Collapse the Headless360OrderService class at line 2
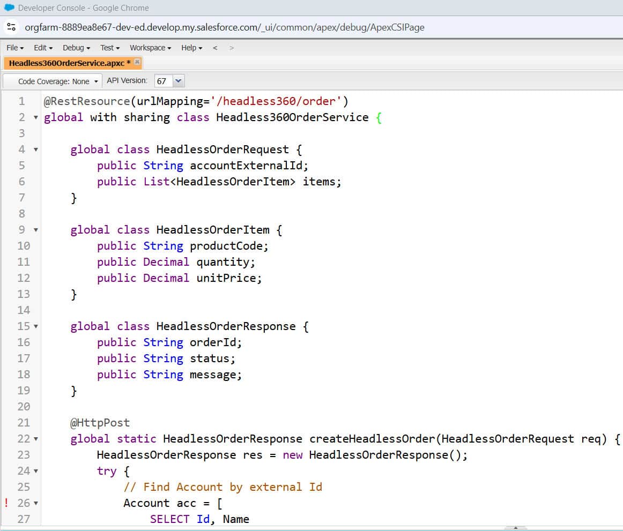 [x=36, y=117]
